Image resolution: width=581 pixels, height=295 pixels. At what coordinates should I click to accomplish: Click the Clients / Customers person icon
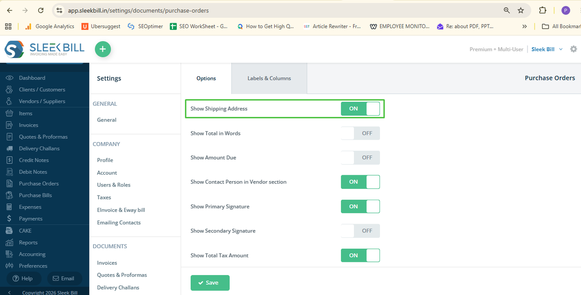(10, 89)
